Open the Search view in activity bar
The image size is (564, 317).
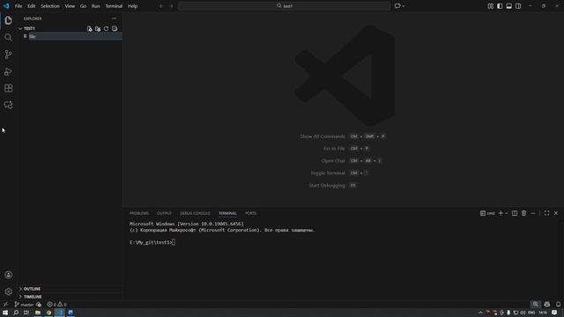pyautogui.click(x=8, y=37)
